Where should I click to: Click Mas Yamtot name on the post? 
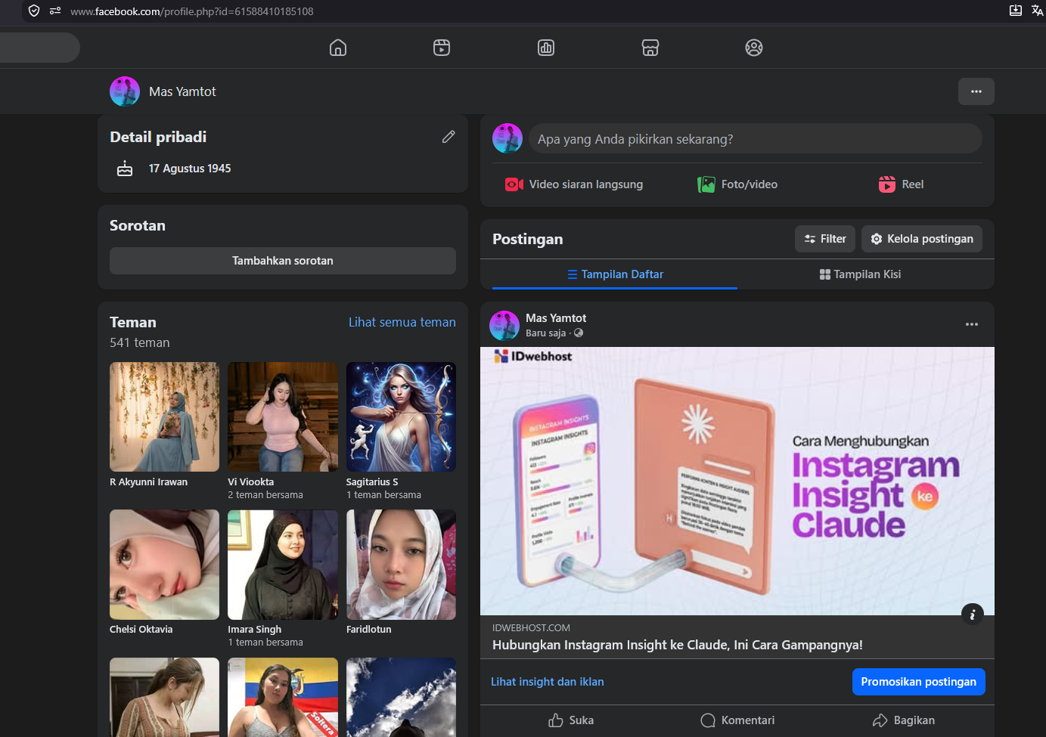coord(556,318)
